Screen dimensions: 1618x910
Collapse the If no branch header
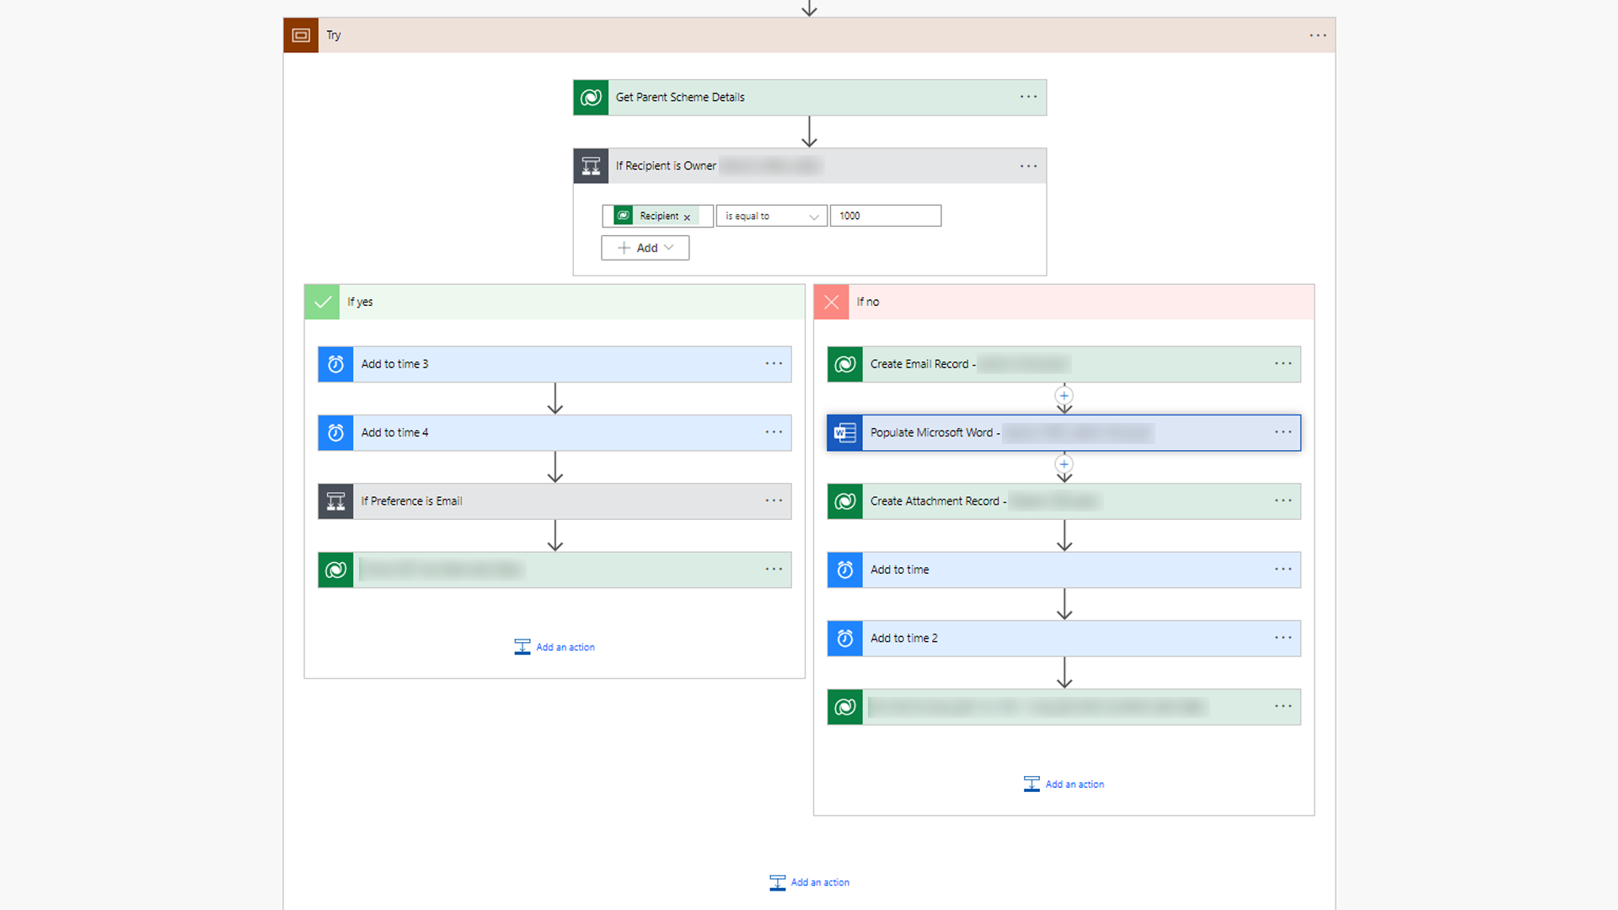click(x=1063, y=302)
